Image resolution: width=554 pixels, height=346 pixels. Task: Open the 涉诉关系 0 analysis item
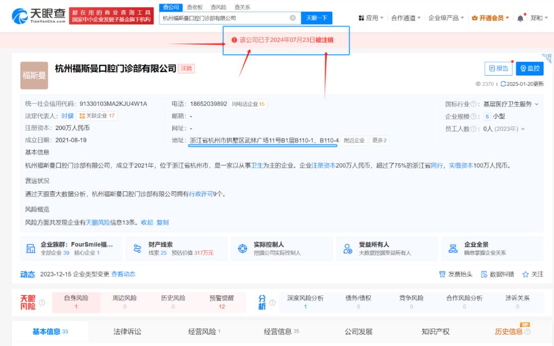(517, 302)
